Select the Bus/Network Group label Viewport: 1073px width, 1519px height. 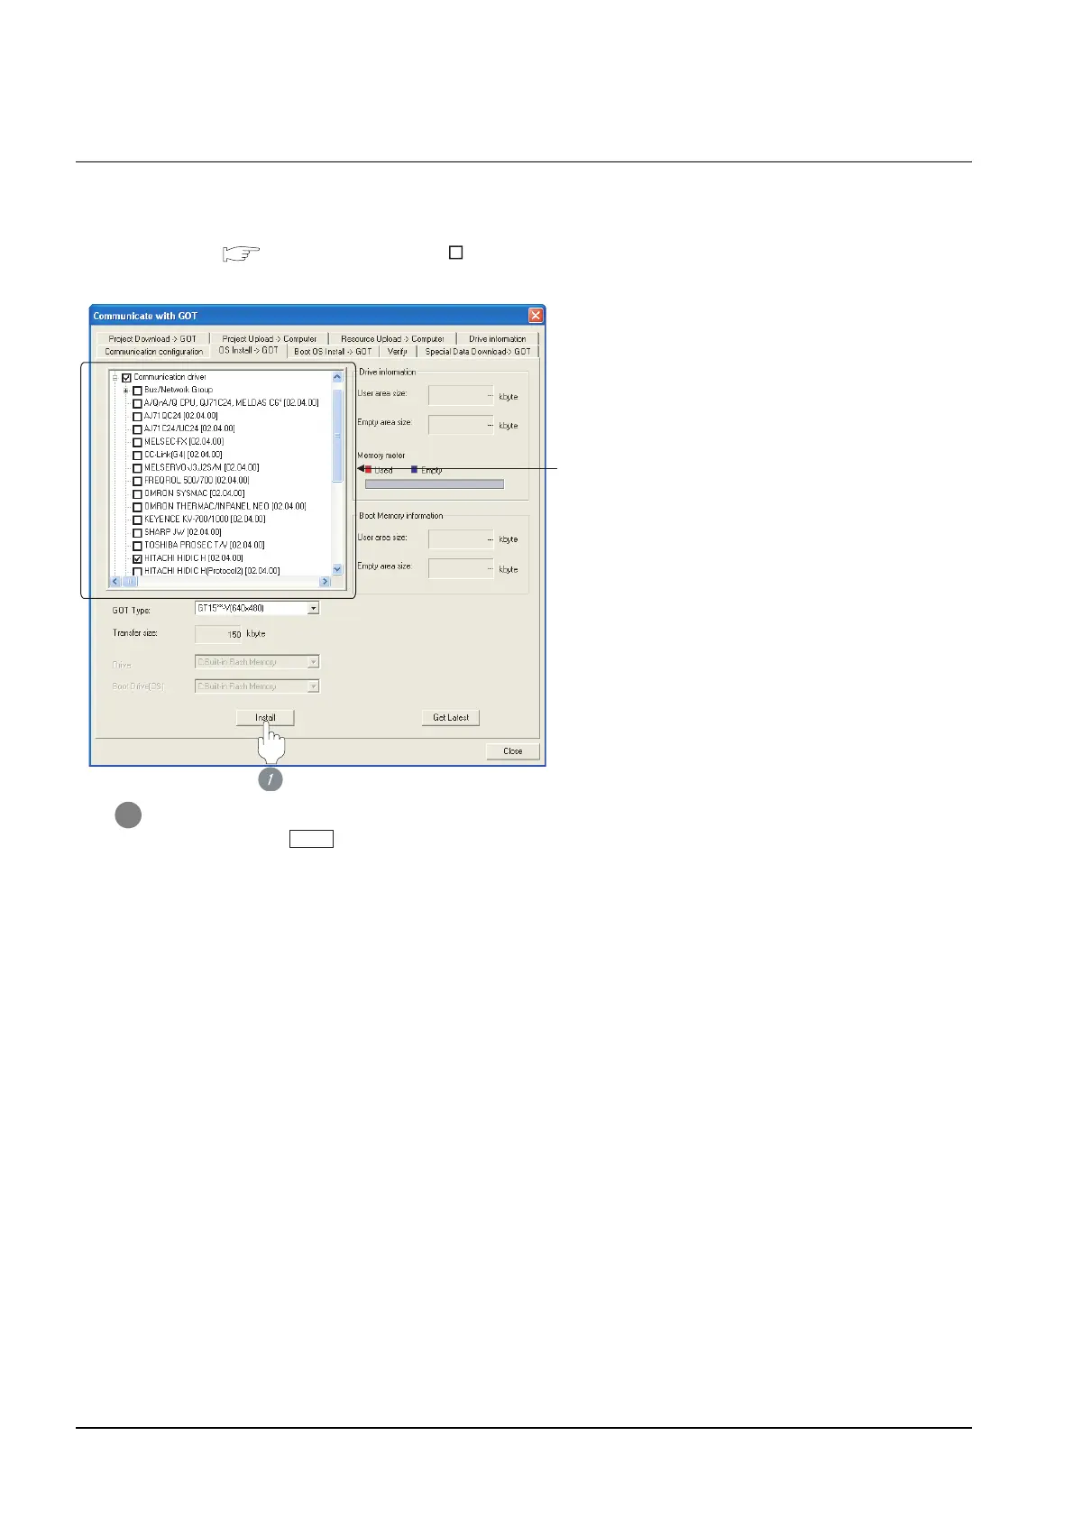pyautogui.click(x=179, y=391)
